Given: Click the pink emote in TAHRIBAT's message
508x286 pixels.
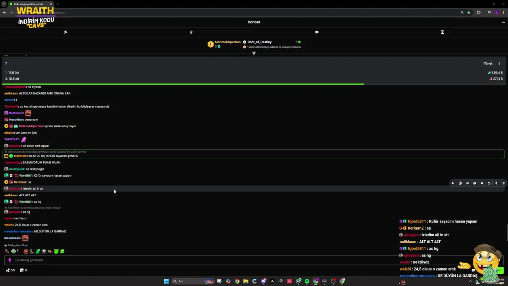Looking at the screenshot, I should 23,139.
